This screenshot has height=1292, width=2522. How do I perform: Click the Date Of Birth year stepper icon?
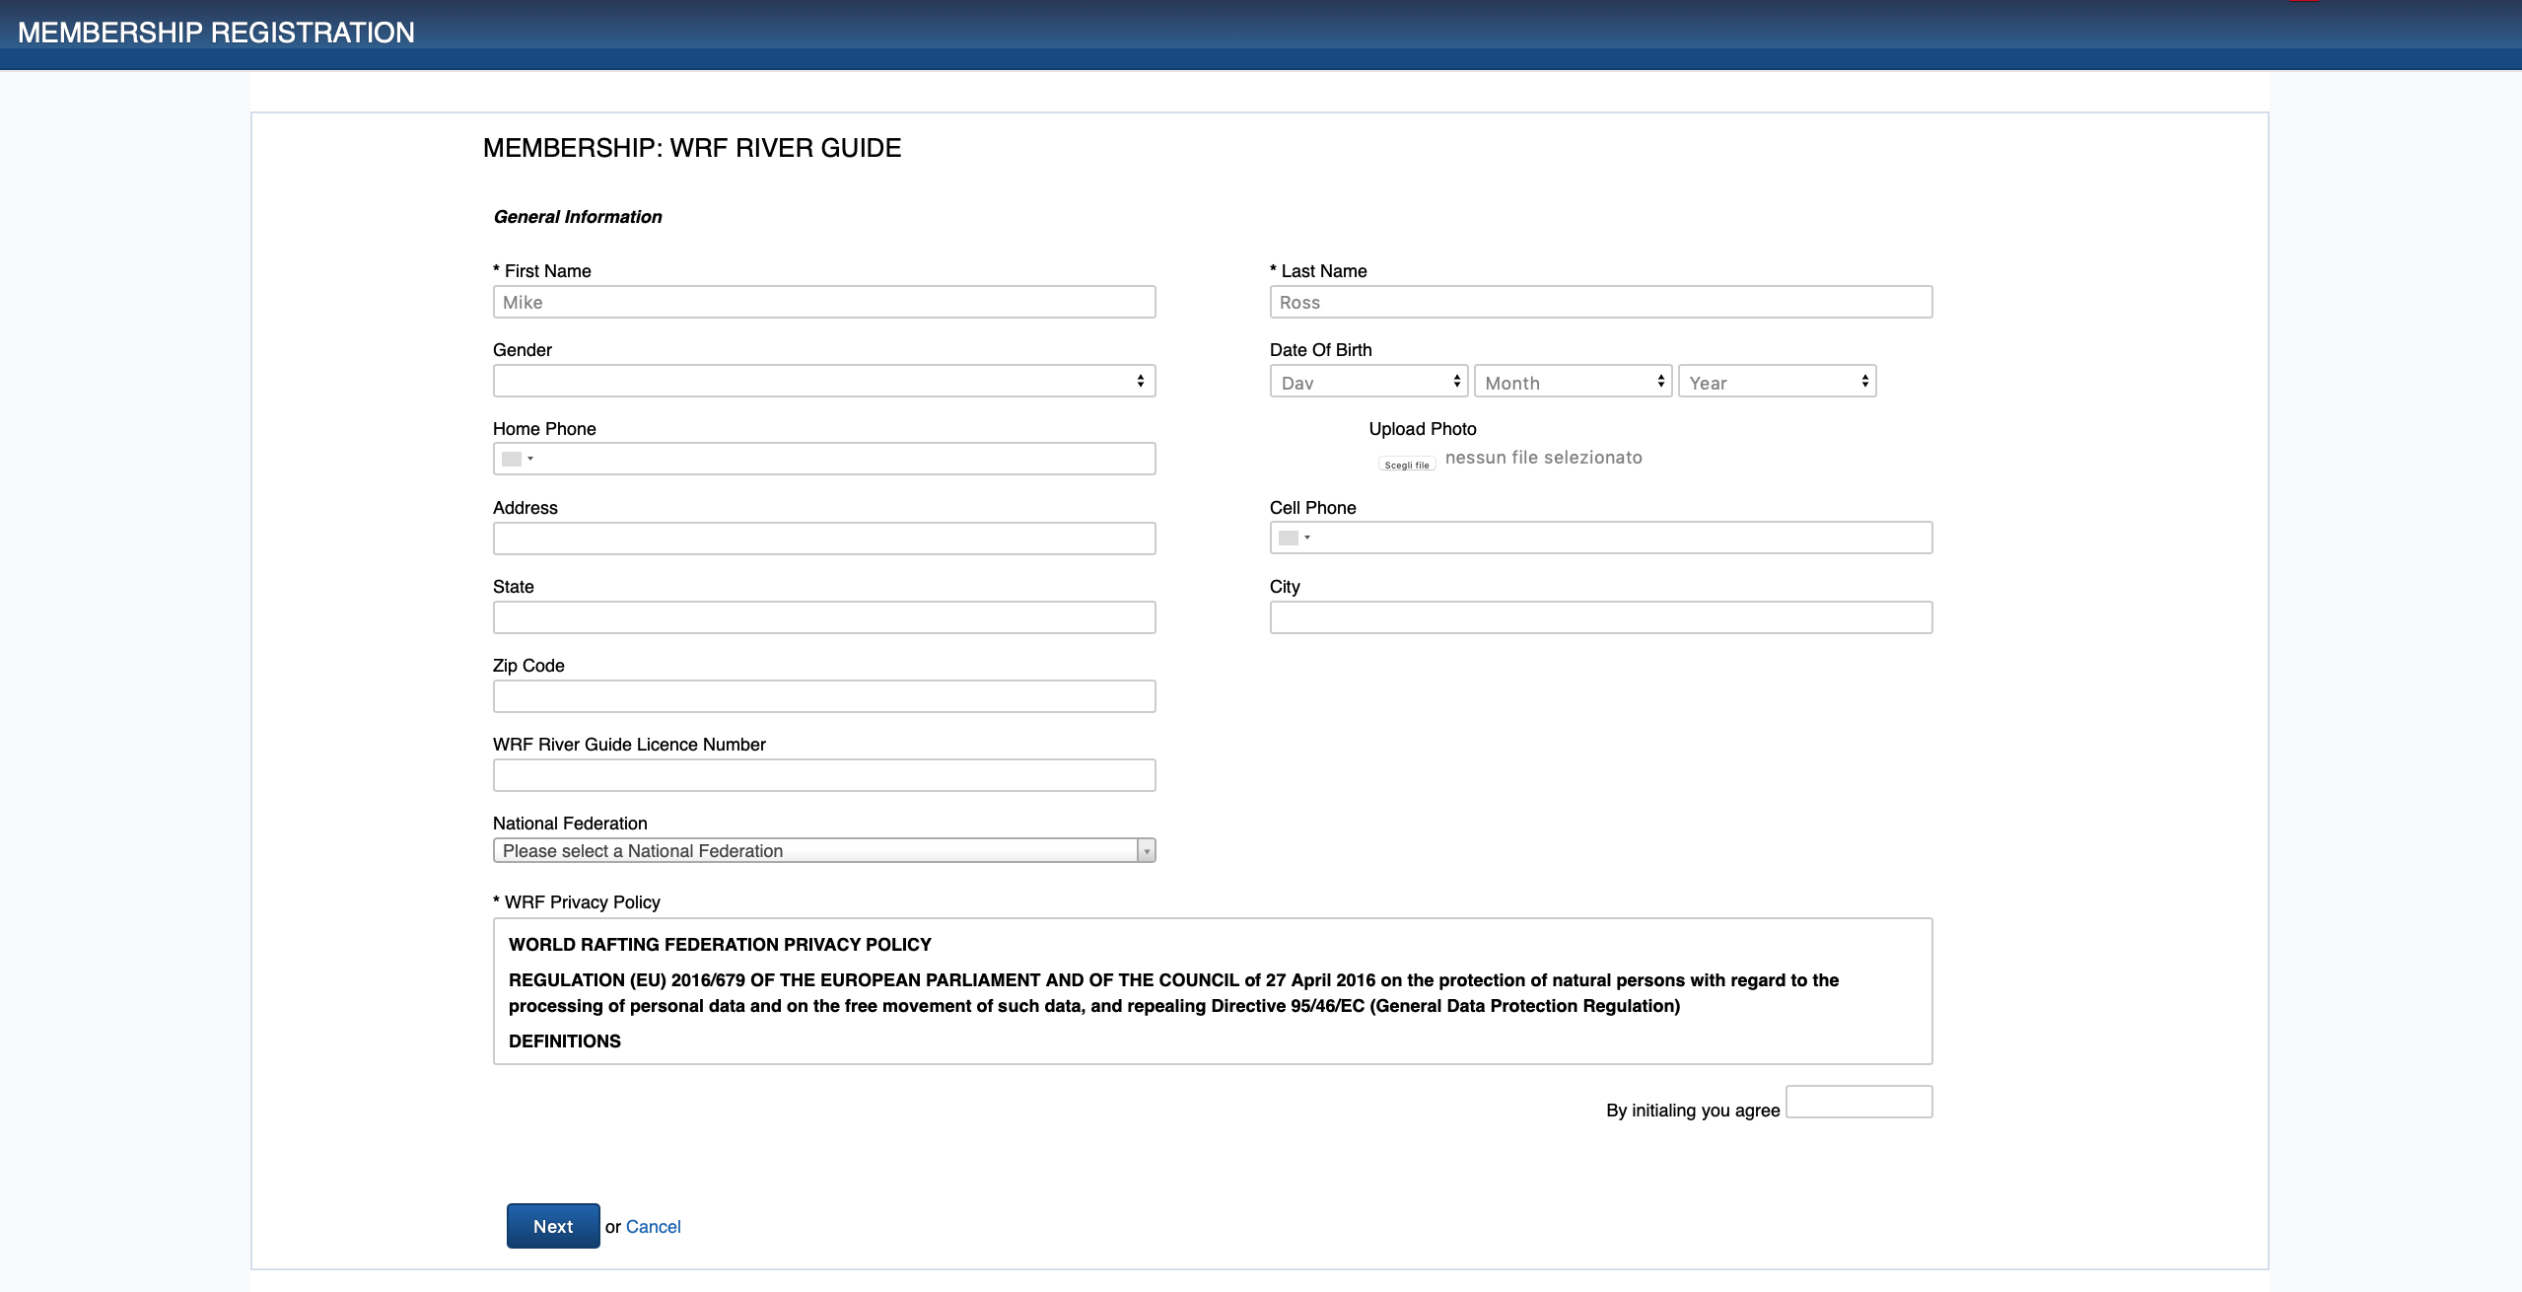coord(1858,381)
